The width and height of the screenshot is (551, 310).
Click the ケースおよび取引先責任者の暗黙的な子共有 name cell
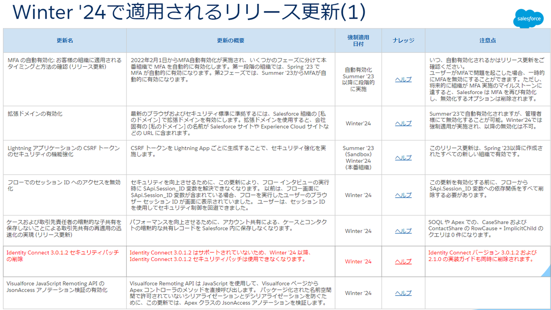(x=65, y=230)
